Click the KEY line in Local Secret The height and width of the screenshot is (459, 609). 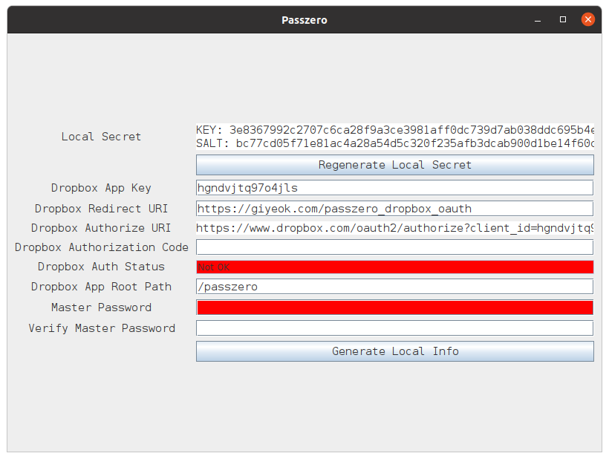tap(394, 130)
